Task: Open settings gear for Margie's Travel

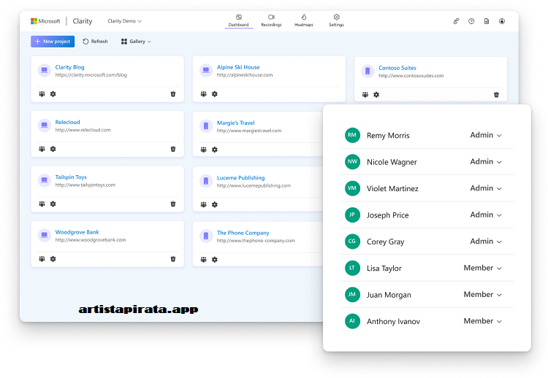Action: (215, 150)
